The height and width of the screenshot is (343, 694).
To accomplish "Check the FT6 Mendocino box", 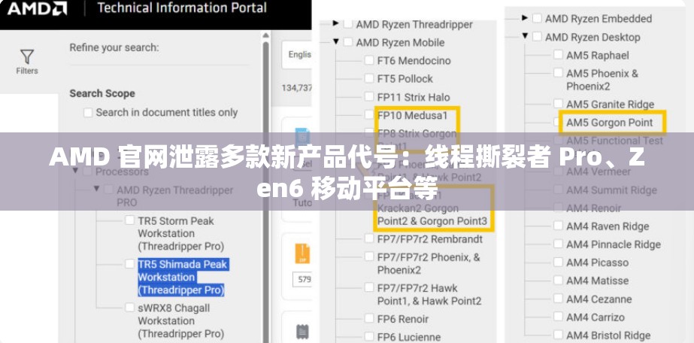I will (x=369, y=60).
